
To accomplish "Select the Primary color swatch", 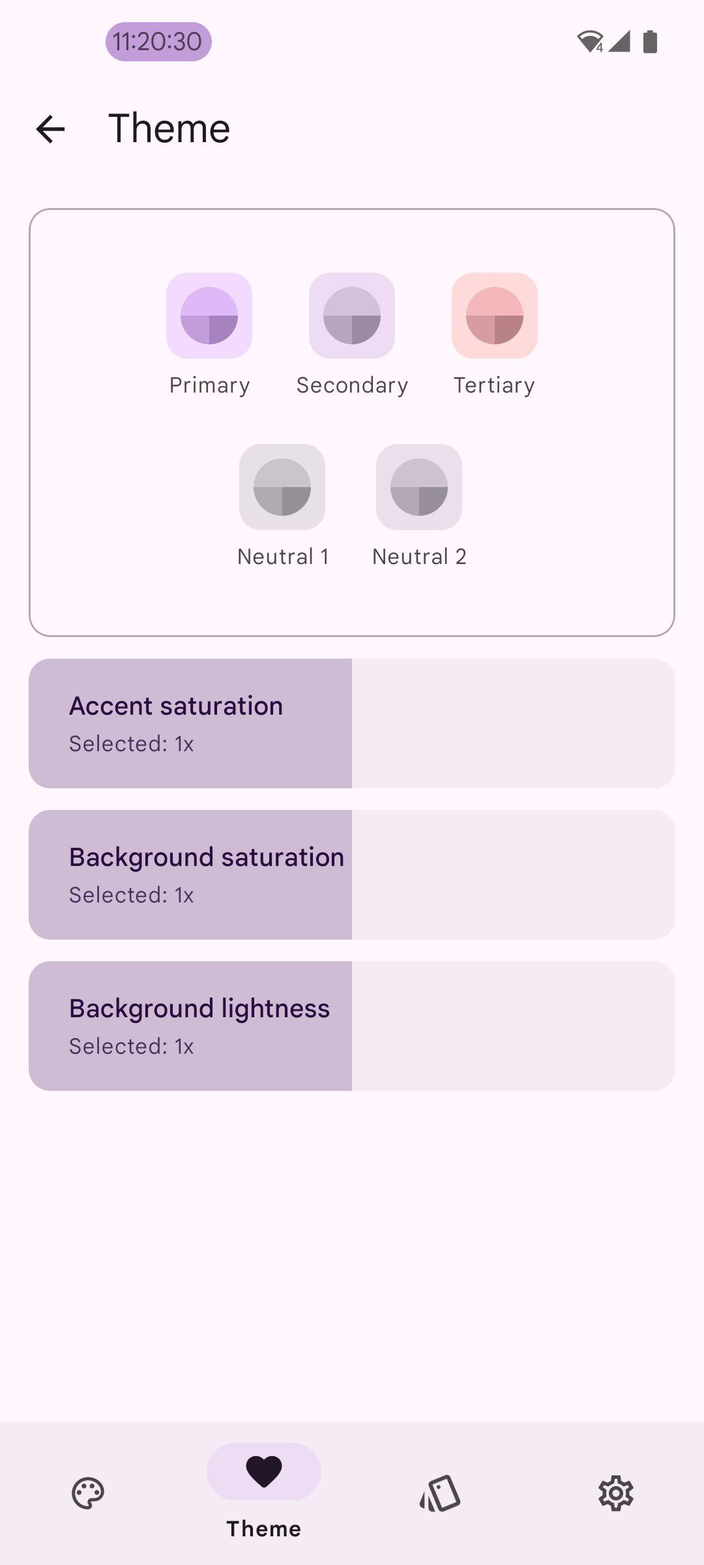I will point(209,316).
